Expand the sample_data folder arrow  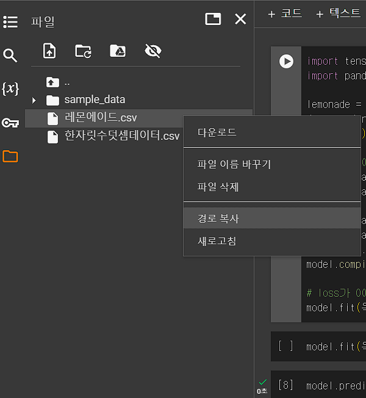coord(34,101)
